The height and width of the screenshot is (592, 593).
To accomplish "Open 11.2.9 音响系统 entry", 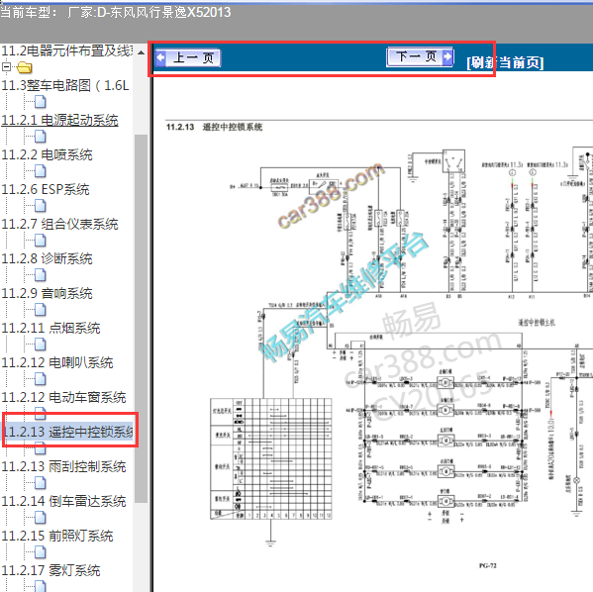I will click(x=47, y=294).
